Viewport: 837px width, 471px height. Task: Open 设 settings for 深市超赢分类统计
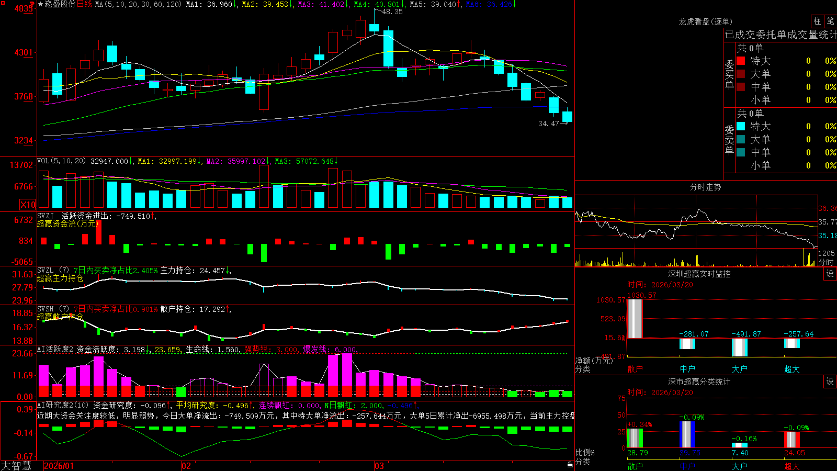(830, 382)
